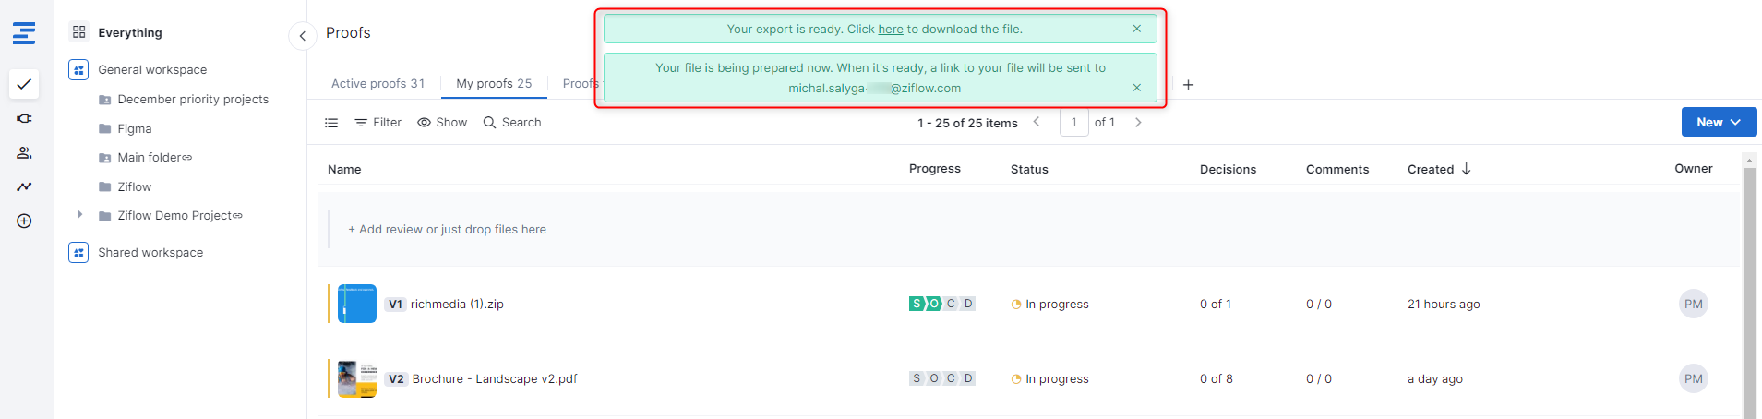Expand the Ziflow Demo Project folder

(x=80, y=215)
